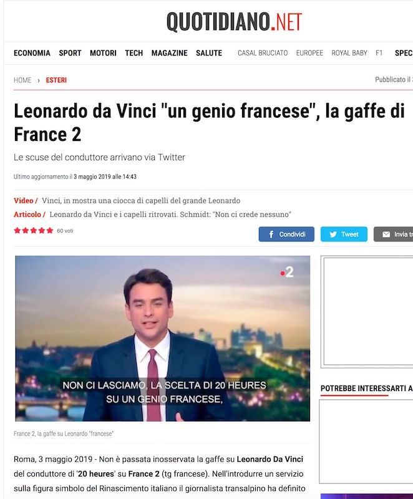Viewport: 413px width, 499px height.
Task: Click the Tweet share button
Action: 344,235
